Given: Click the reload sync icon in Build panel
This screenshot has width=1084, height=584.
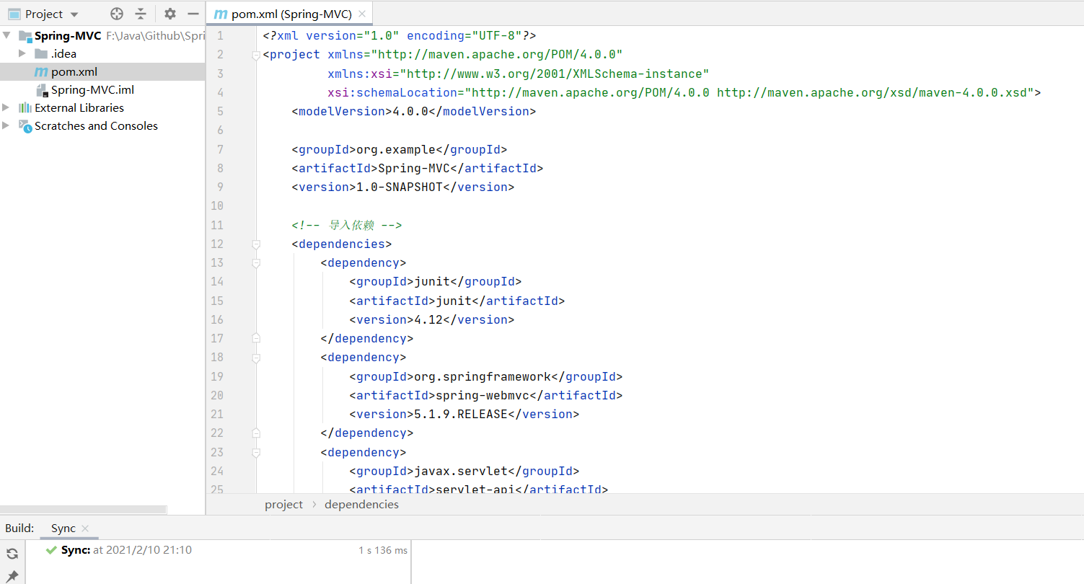Looking at the screenshot, I should (x=12, y=554).
